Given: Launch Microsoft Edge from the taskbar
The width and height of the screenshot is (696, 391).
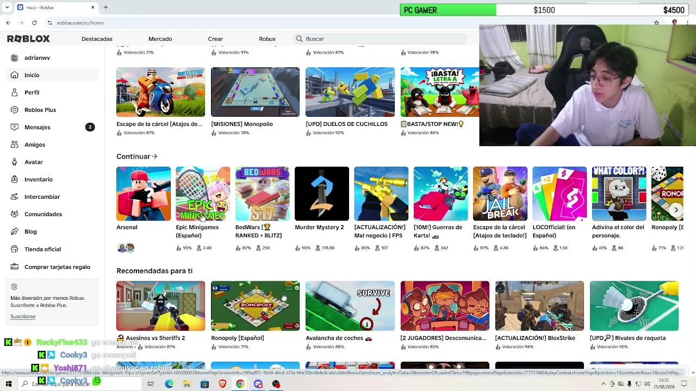Looking at the screenshot, I should point(169,384).
